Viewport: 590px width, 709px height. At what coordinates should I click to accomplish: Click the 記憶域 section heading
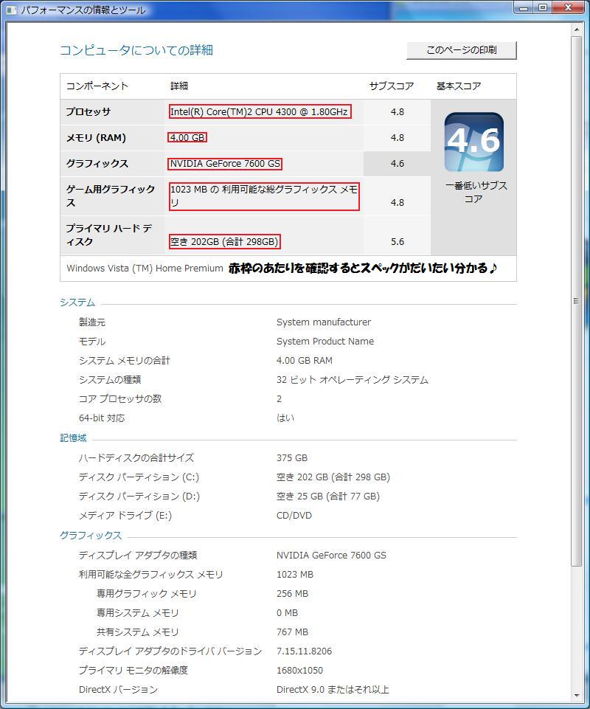click(x=73, y=437)
